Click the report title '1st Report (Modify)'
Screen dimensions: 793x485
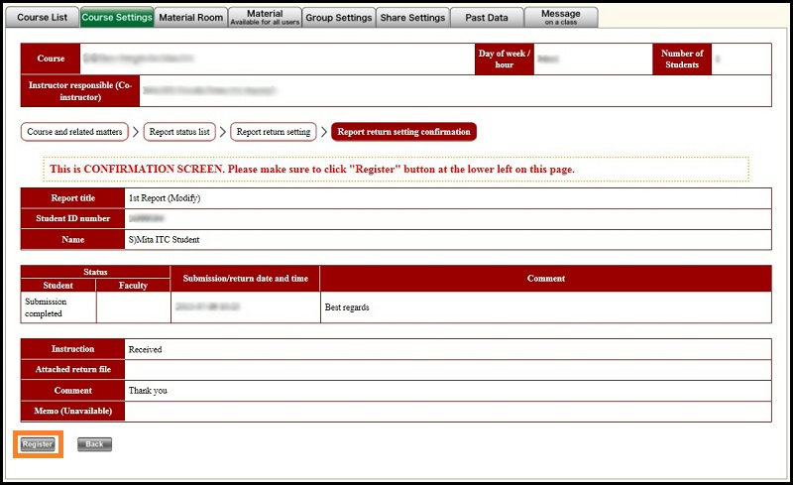165,198
